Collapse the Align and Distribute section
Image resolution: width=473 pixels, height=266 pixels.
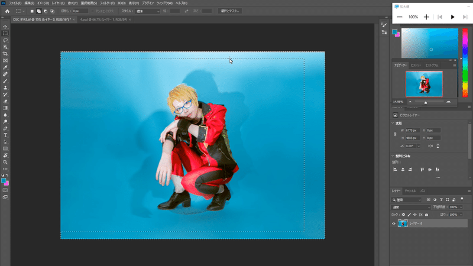[393, 156]
